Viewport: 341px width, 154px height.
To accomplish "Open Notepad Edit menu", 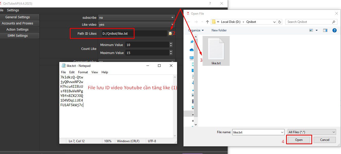I will (x=72, y=72).
